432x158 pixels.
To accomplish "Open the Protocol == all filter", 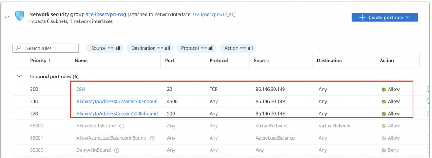I will pyautogui.click(x=197, y=48).
